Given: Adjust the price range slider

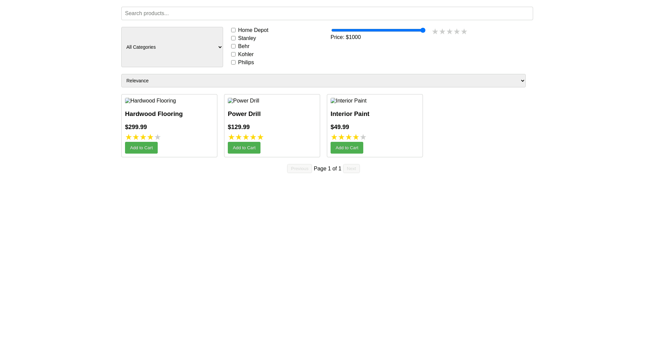Looking at the screenshot, I should point(378,30).
